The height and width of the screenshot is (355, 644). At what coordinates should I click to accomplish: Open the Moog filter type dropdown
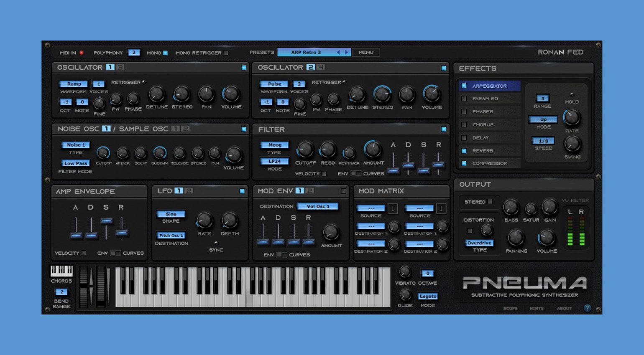[274, 145]
